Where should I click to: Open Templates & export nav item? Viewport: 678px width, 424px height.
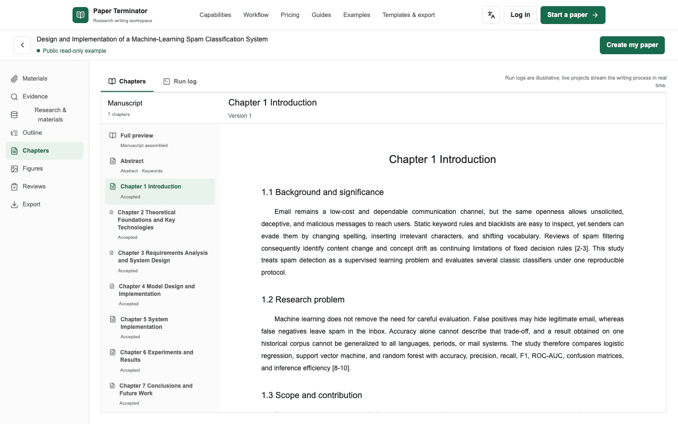point(409,15)
